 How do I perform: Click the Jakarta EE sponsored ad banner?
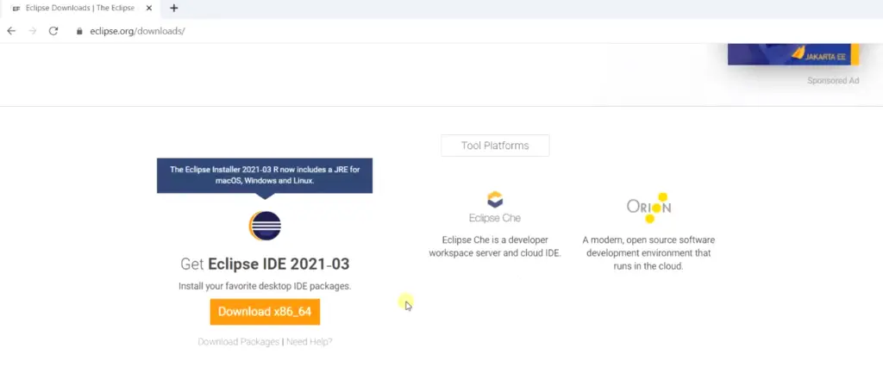793,54
